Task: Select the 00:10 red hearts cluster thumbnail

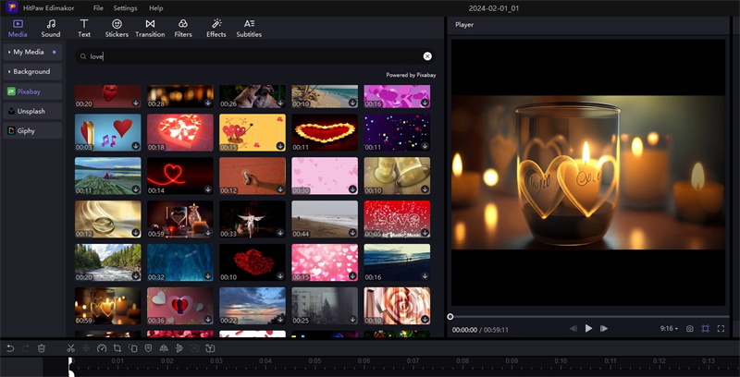Action: 253,262
